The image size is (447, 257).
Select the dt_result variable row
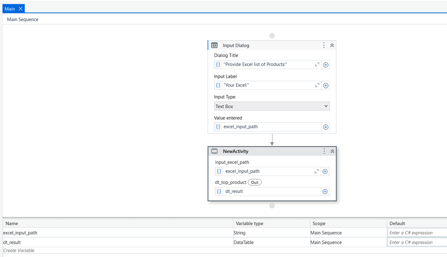pos(225,243)
